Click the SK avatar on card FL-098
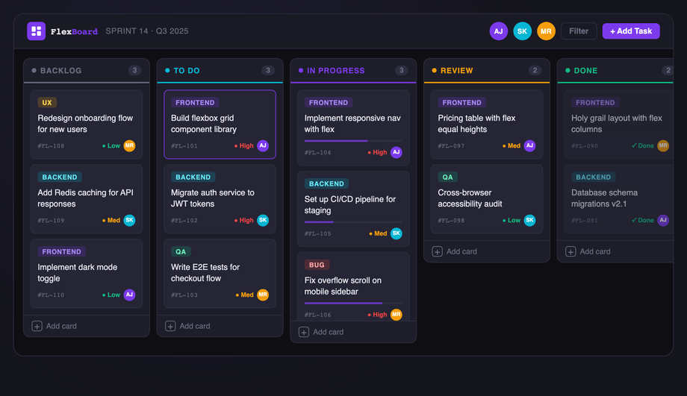 tap(529, 220)
